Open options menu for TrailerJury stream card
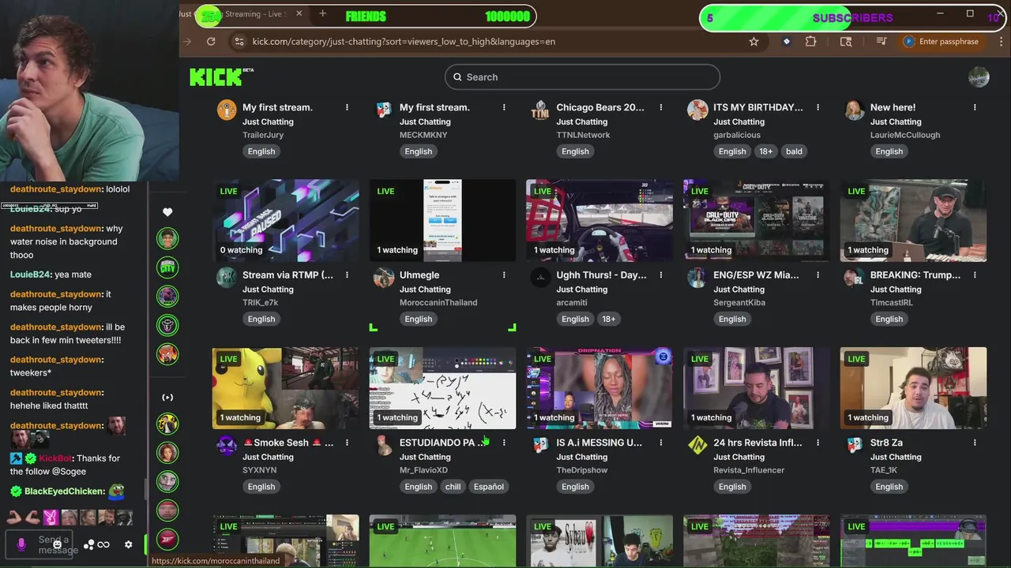 (x=347, y=107)
